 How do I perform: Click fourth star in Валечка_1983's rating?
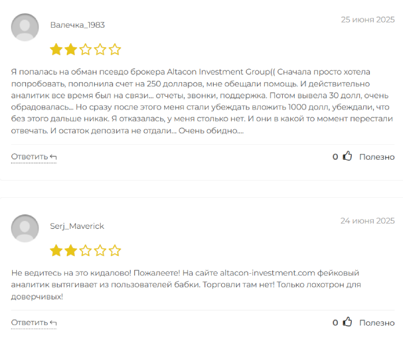(100, 50)
